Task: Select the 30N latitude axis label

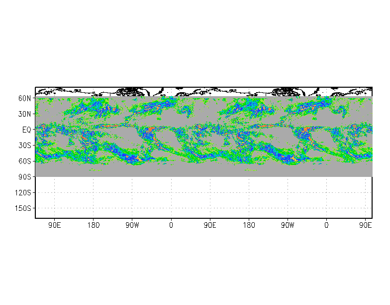Action: 25,114
